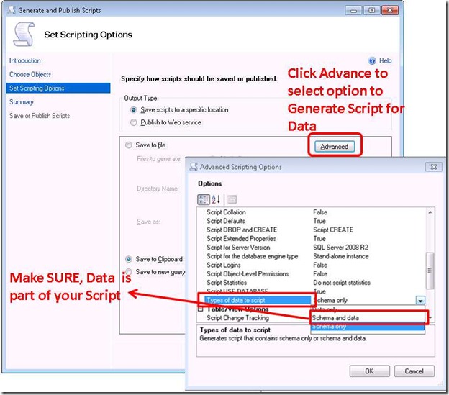
Task: Choose Schema and data from dropdown list
Action: [368, 318]
